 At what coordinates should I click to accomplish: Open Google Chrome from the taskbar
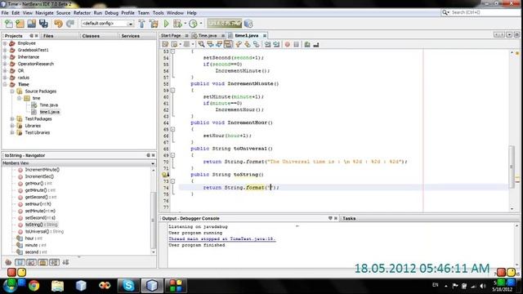pos(34,285)
